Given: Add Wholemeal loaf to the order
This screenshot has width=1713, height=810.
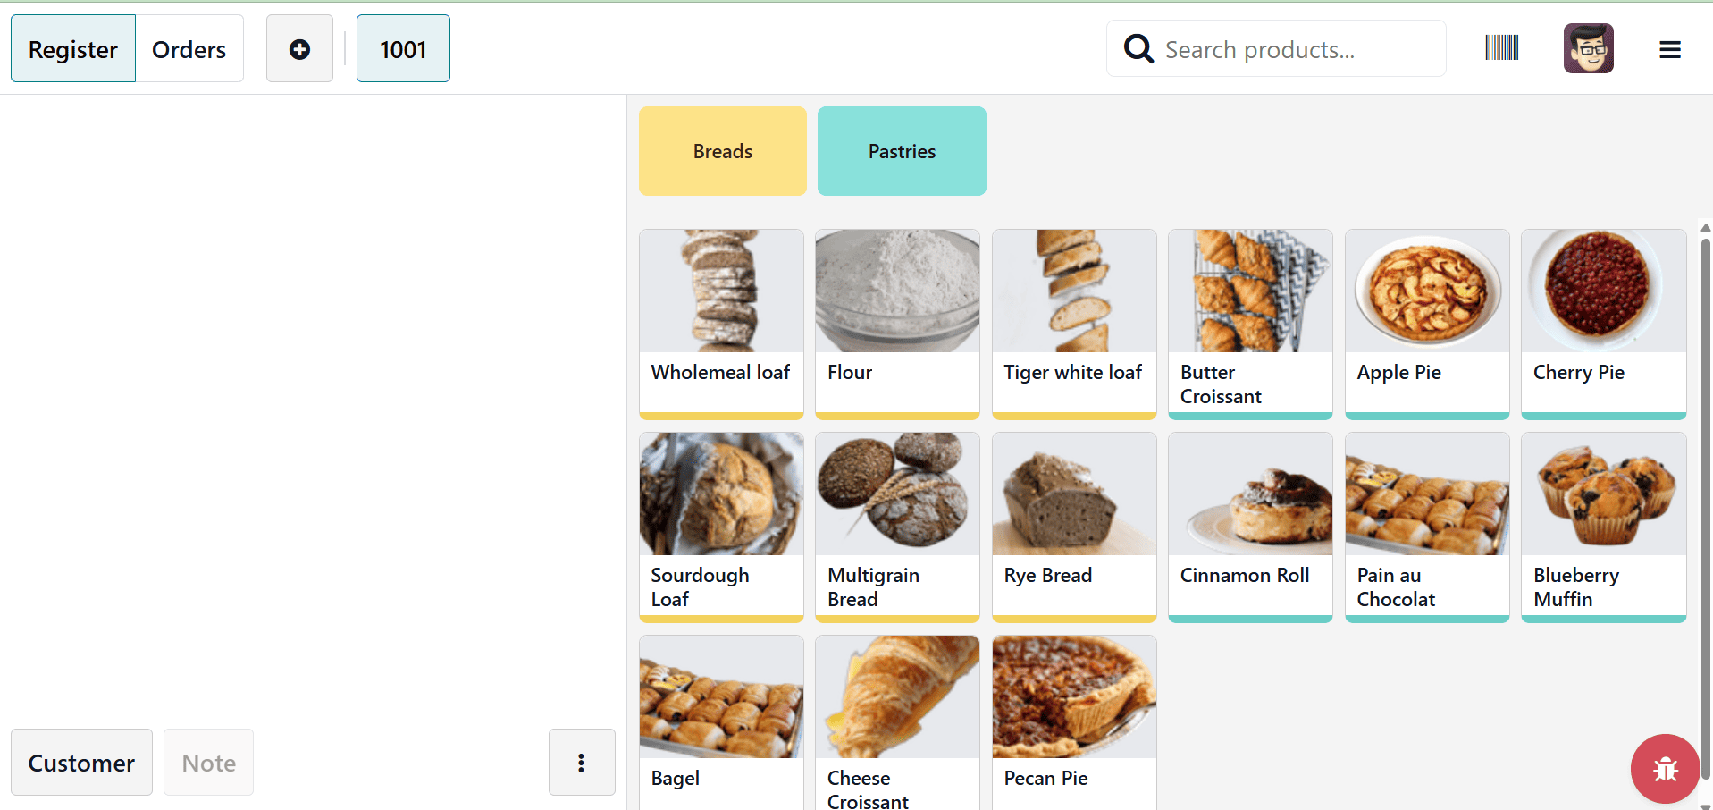Looking at the screenshot, I should 720,322.
